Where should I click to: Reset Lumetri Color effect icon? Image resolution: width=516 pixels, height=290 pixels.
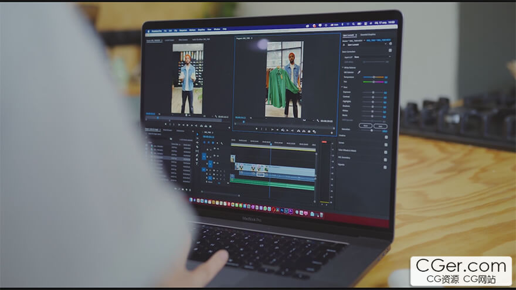click(x=391, y=44)
